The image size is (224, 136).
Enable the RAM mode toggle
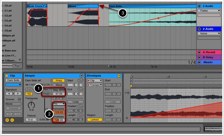46,94
